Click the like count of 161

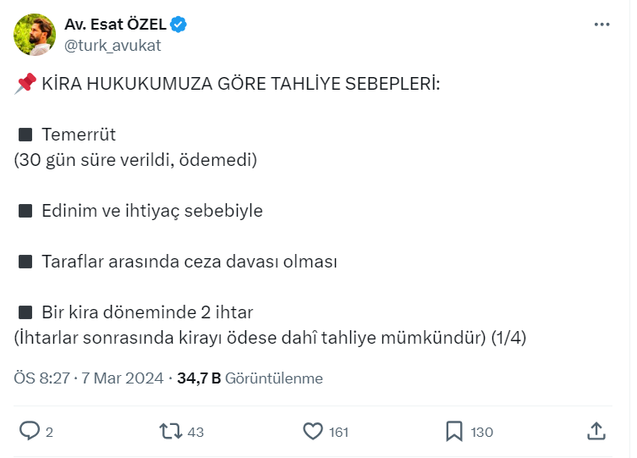tap(338, 432)
